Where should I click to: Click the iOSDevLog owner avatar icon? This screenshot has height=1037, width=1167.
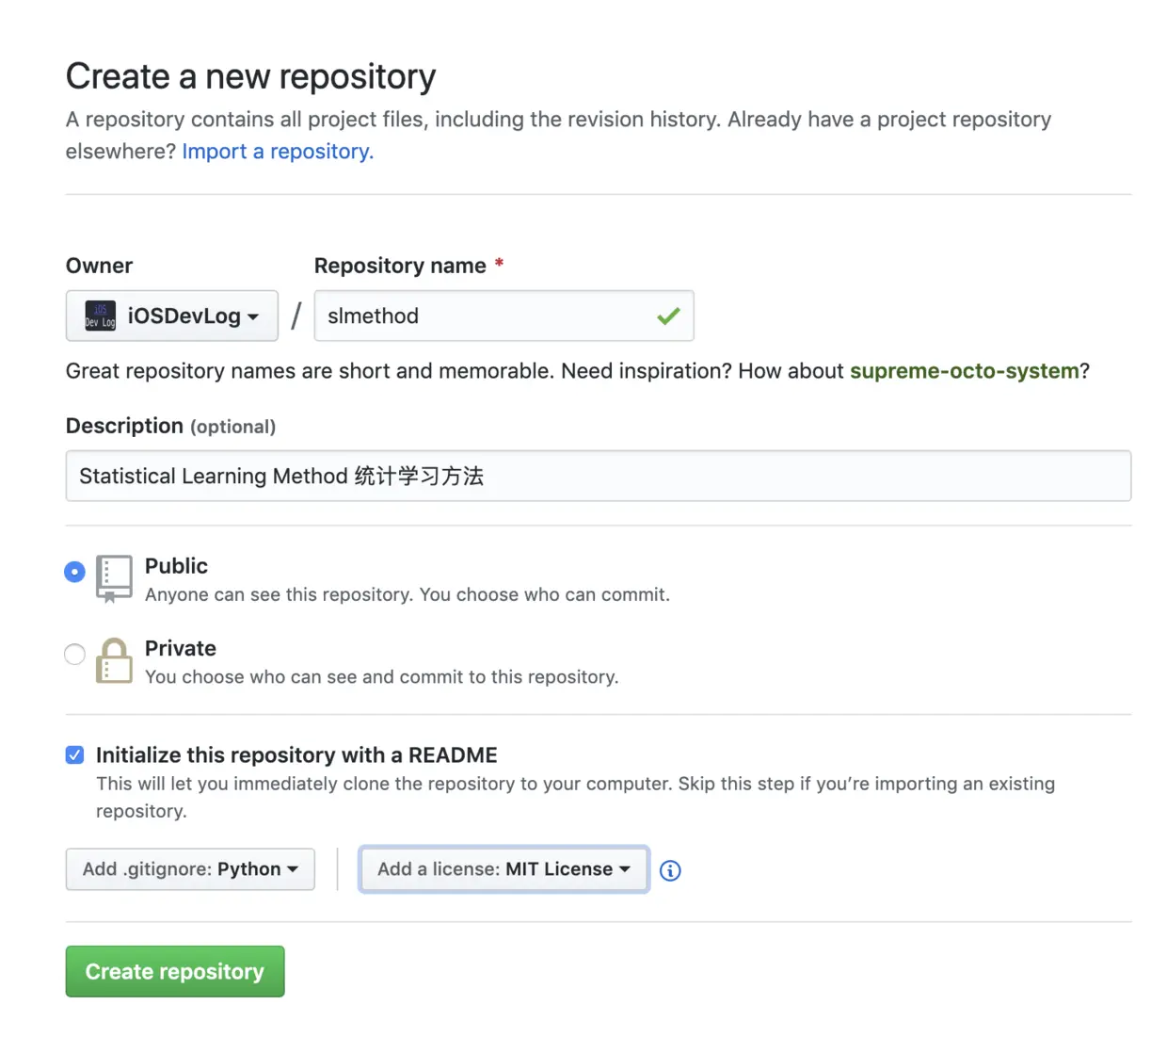(101, 316)
